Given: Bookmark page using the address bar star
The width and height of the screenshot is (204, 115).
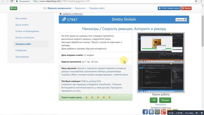Looking at the screenshot, I should click(x=196, y=1).
